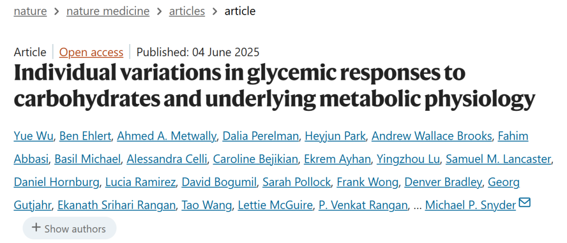Image resolution: width=567 pixels, height=243 pixels.
Task: Navigate to the articles breadcrumb
Action: click(187, 11)
